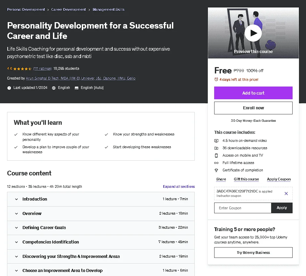Click checkmark beside 'Develop a plan to improve'
Viewport: 306px width, 276px height.
pyautogui.click(x=16, y=147)
